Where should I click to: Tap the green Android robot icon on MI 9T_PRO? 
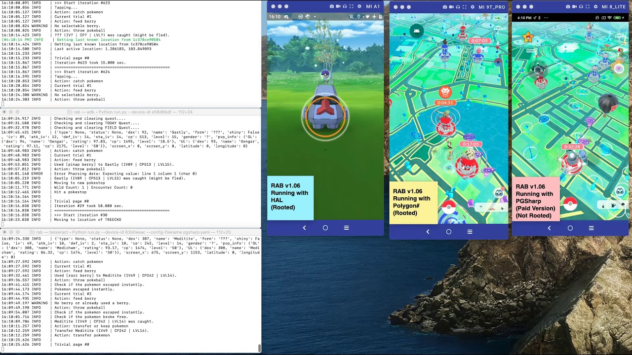tap(417, 31)
